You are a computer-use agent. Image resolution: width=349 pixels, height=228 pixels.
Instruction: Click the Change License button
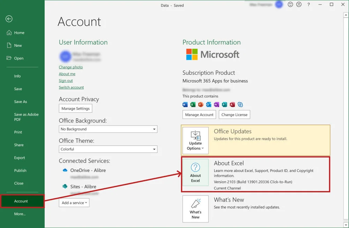pyautogui.click(x=235, y=115)
